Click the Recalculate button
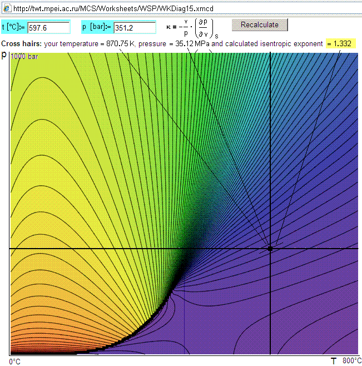The height and width of the screenshot is (366, 362). pyautogui.click(x=260, y=24)
